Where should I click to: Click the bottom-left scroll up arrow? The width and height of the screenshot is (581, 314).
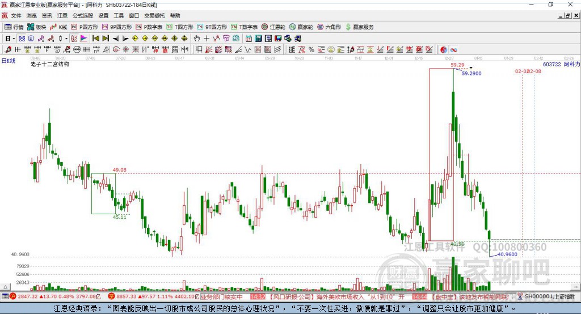click(x=5, y=287)
